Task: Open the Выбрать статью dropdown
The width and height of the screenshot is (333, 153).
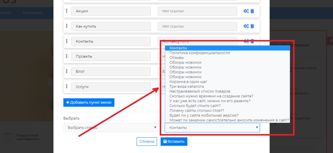Action: point(110,128)
